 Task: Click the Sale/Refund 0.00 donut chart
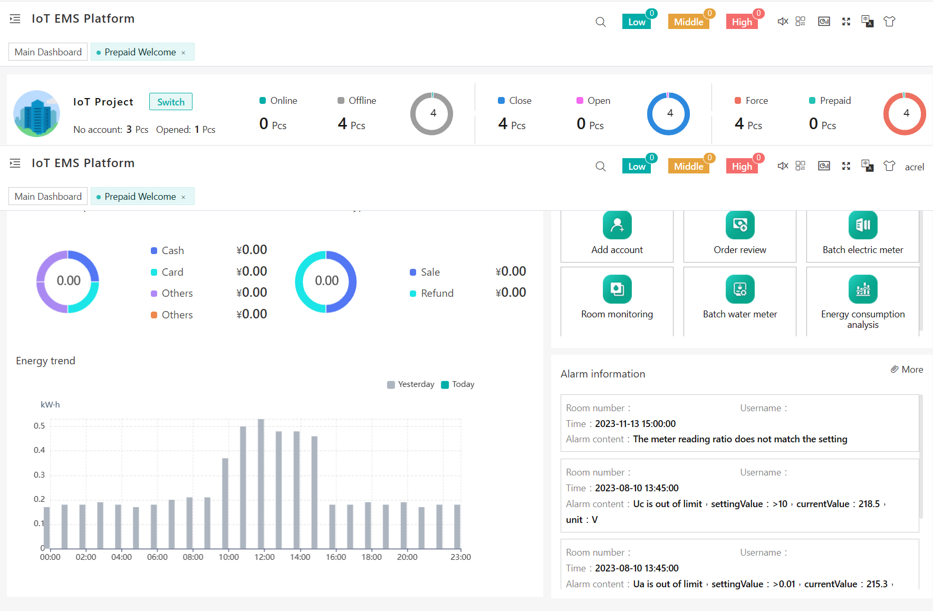(326, 281)
